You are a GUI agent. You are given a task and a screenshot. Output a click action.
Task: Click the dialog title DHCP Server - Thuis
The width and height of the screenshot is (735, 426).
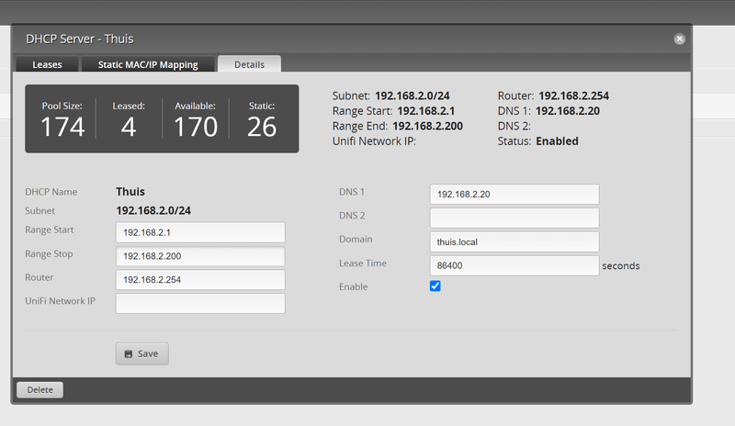click(80, 39)
